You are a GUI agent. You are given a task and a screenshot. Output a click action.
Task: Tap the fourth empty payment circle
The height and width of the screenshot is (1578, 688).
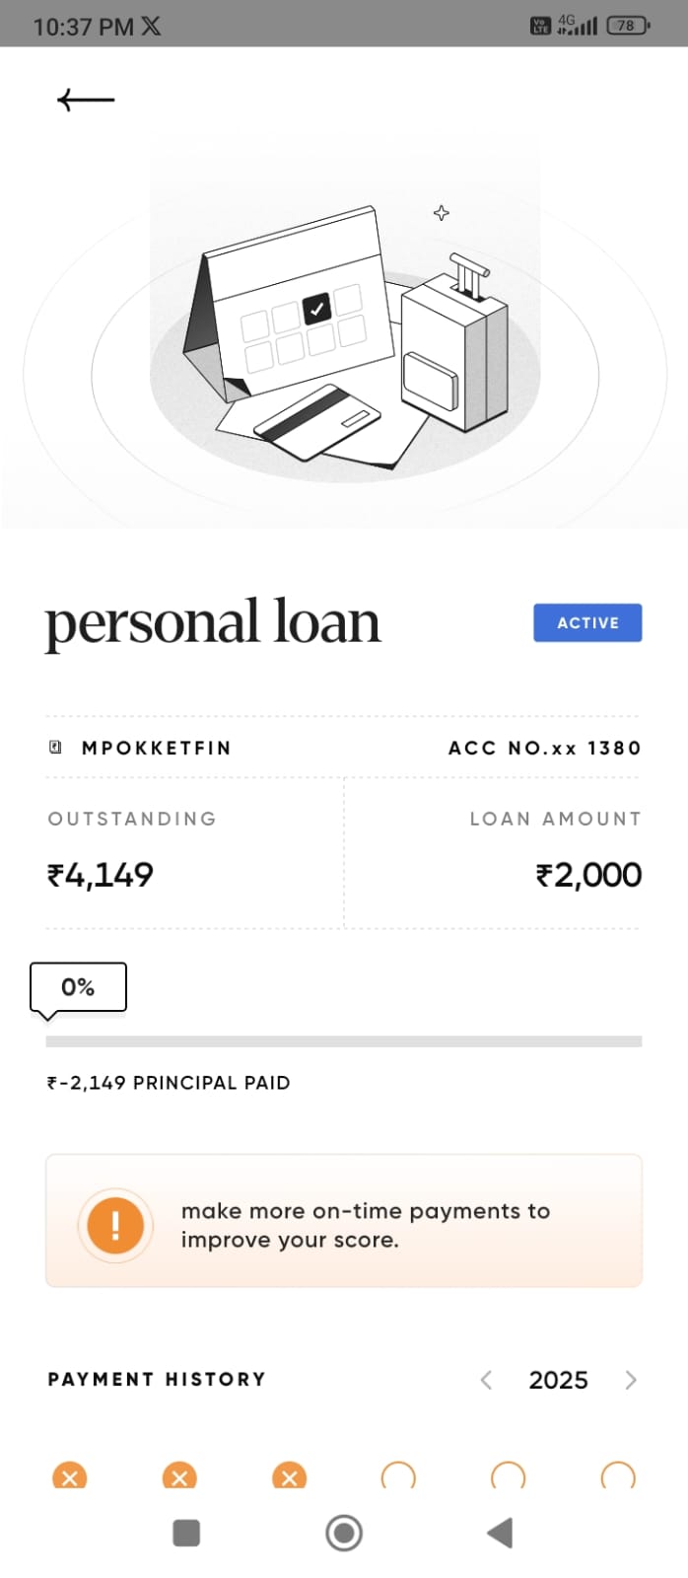[x=398, y=1476]
